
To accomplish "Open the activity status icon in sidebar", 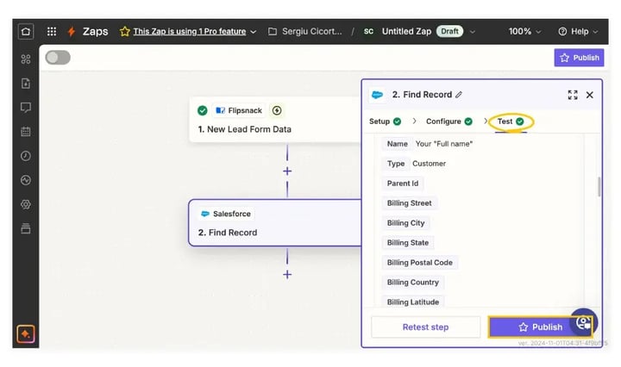I will pos(26,180).
